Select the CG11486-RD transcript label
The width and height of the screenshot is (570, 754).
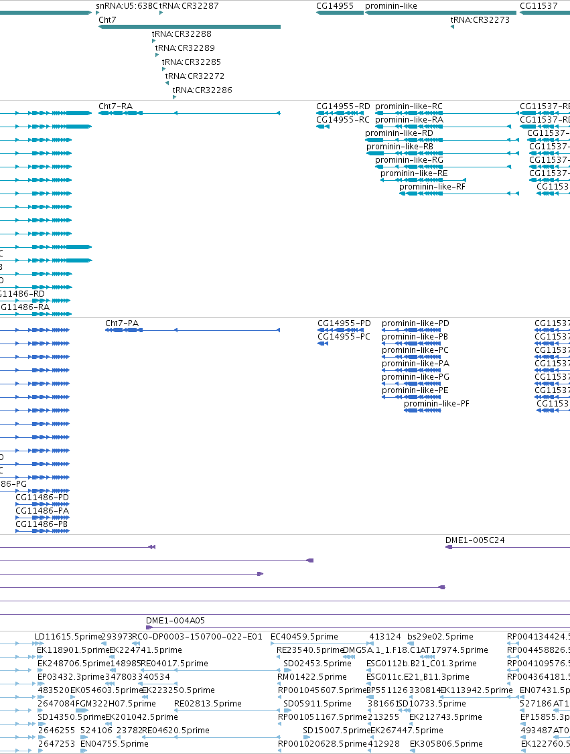[x=21, y=294]
